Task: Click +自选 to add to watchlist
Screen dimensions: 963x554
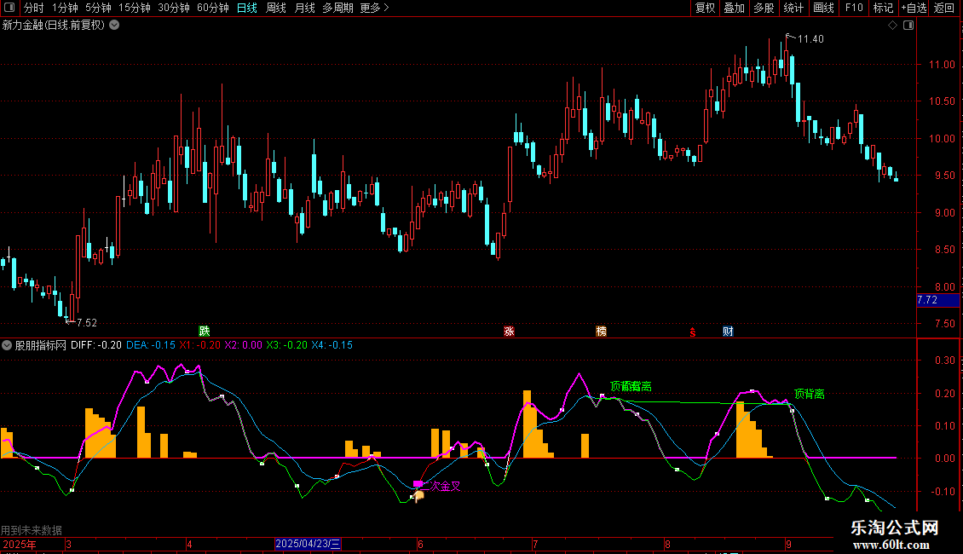Action: [x=914, y=8]
